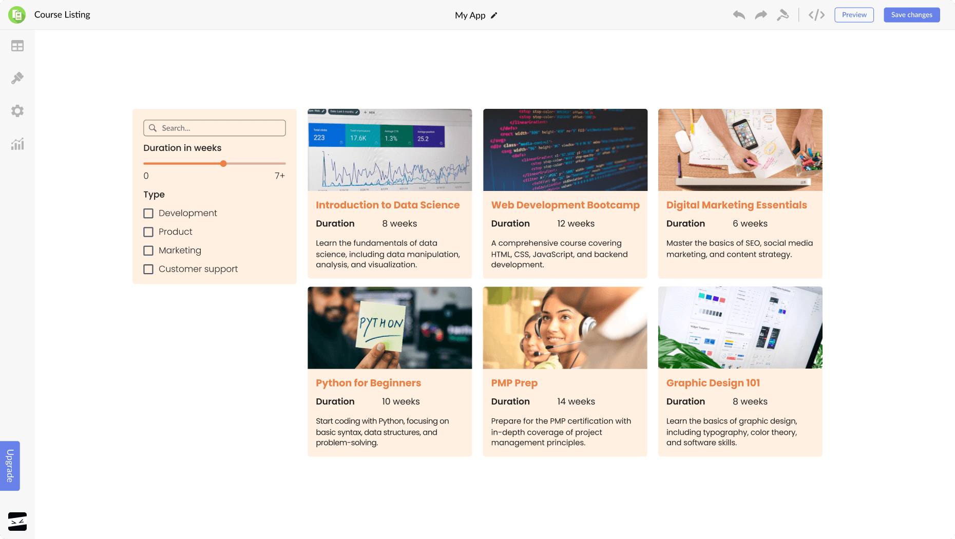
Task: Edit the My App title with pencil icon
Action: (493, 15)
